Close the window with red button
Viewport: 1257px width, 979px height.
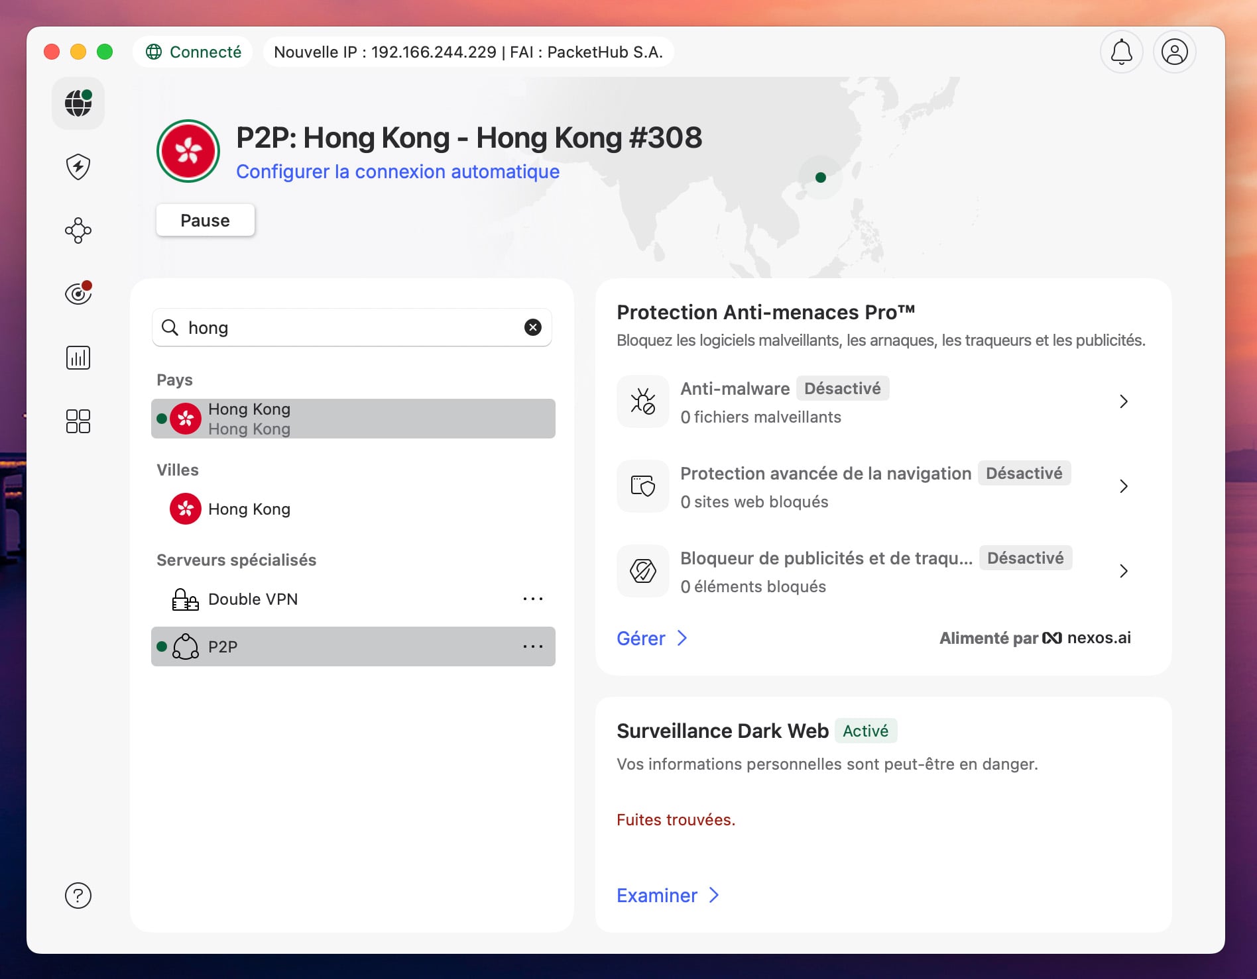(x=52, y=52)
